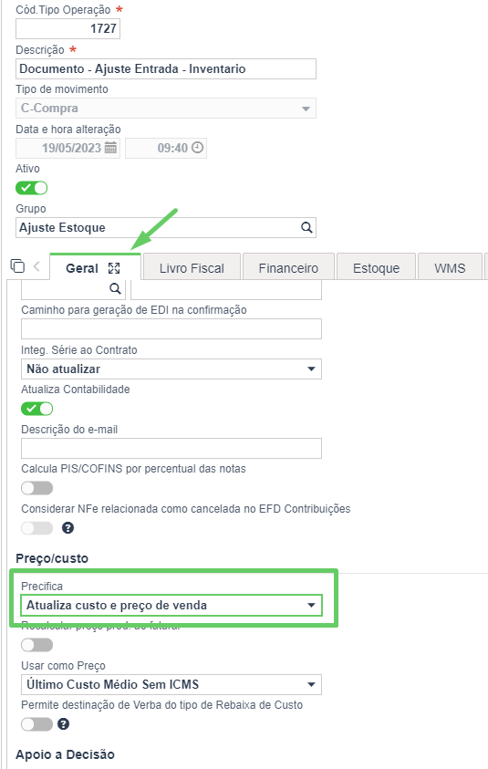Image resolution: width=488 pixels, height=769 pixels.
Task: Turn off Atualiza Contabilidade switch
Action: coord(36,409)
